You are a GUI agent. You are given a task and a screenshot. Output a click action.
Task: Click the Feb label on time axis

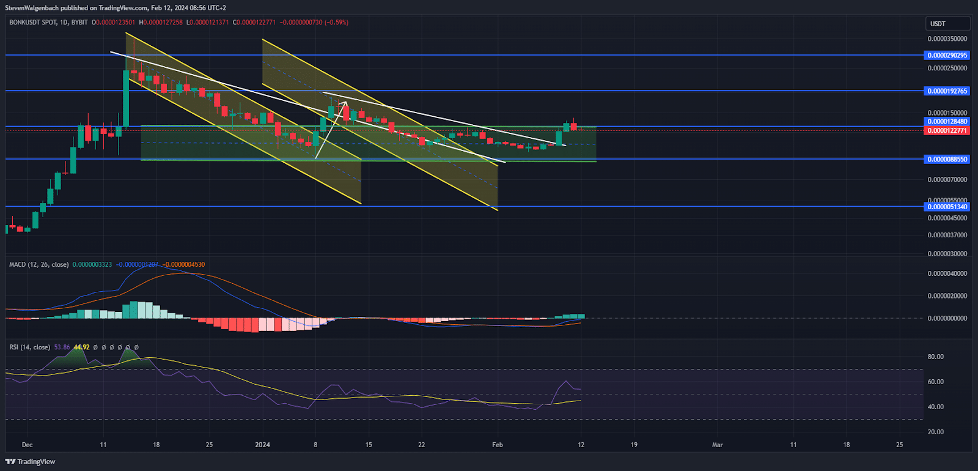(498, 445)
